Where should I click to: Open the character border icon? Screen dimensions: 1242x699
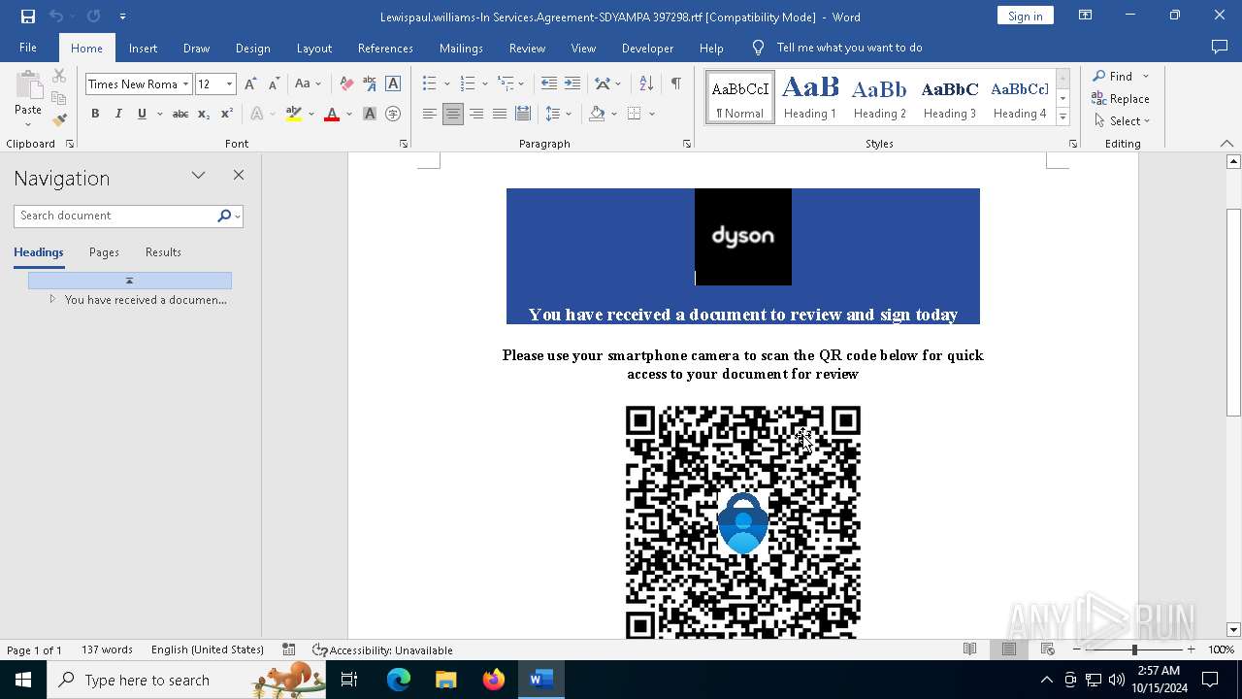[393, 84]
